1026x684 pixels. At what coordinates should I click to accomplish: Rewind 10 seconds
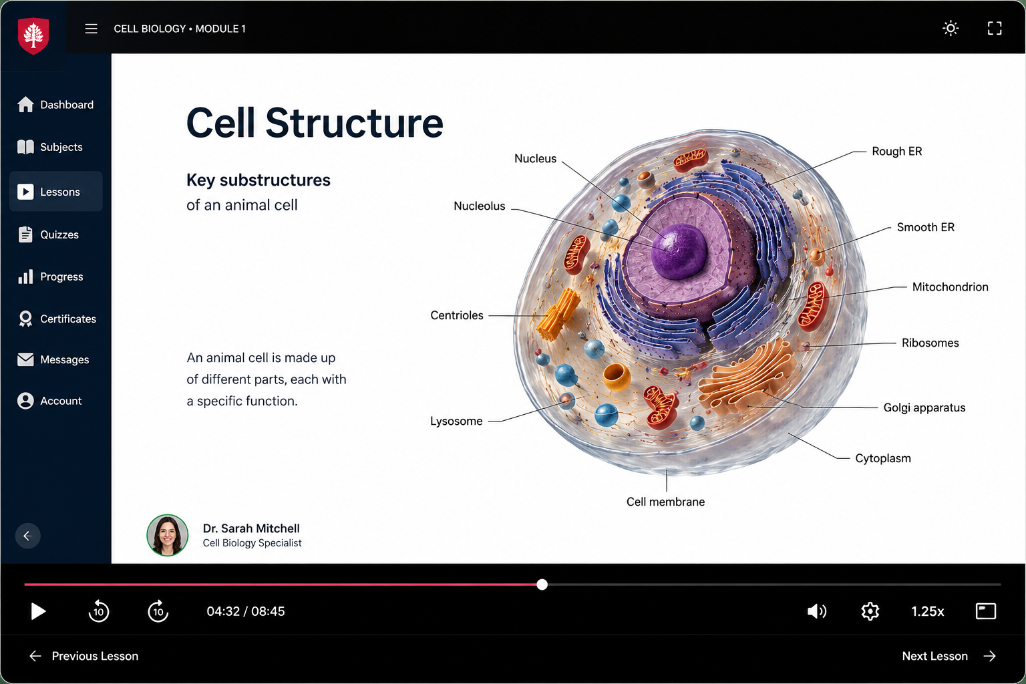click(99, 611)
